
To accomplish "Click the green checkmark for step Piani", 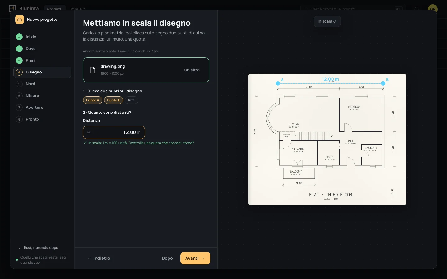I will click(x=19, y=60).
